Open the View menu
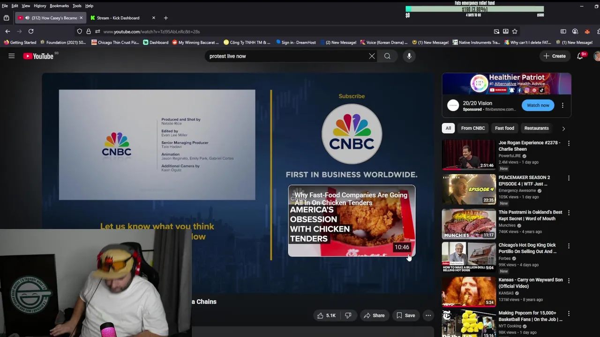This screenshot has height=337, width=600. (x=26, y=6)
